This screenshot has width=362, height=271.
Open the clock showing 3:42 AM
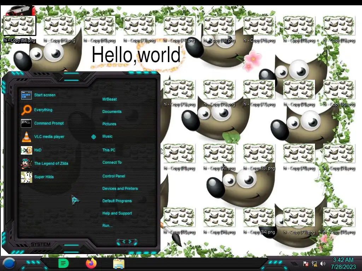point(343,263)
